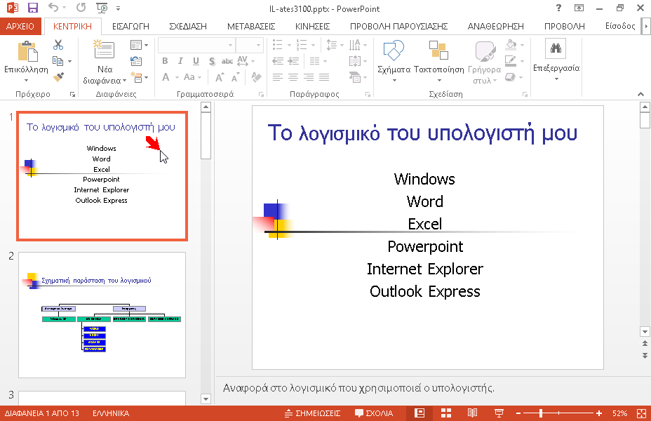Switch to the ΜΕΤΑΒΑΣΕΙΣ ribbon tab
Viewport: 651px width, 421px height.
(x=251, y=26)
